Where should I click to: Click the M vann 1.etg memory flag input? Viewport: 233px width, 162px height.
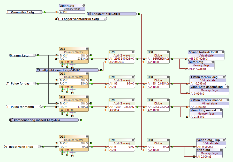(22, 55)
